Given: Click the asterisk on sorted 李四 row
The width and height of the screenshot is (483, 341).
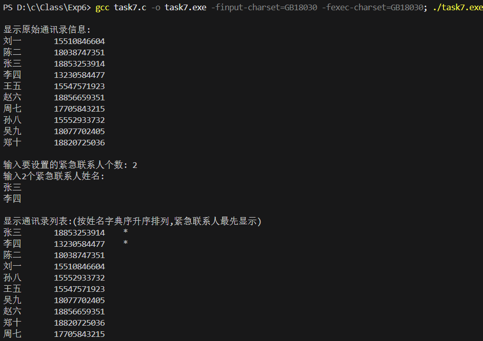Looking at the screenshot, I should click(x=126, y=243).
